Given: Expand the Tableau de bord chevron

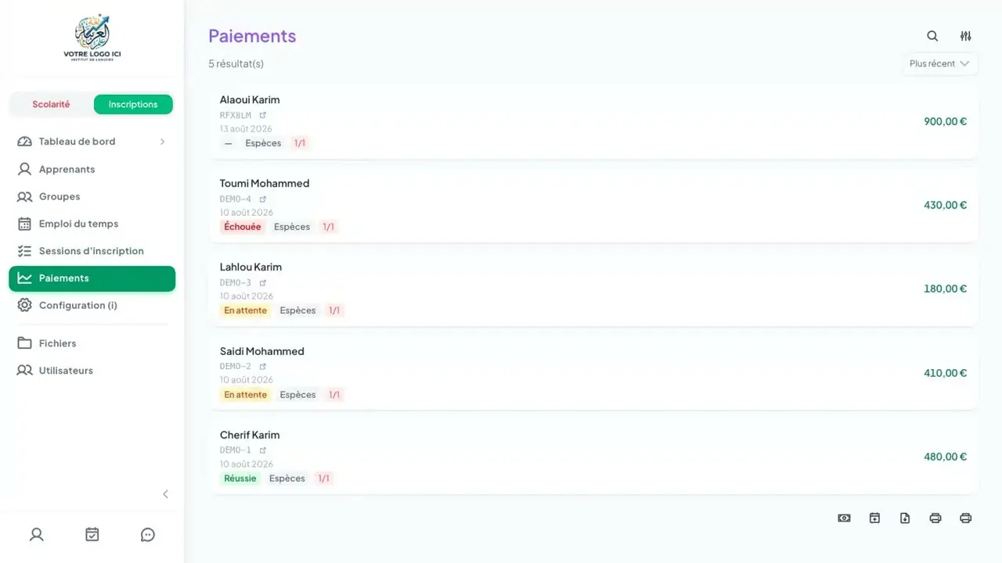Looking at the screenshot, I should (x=163, y=142).
